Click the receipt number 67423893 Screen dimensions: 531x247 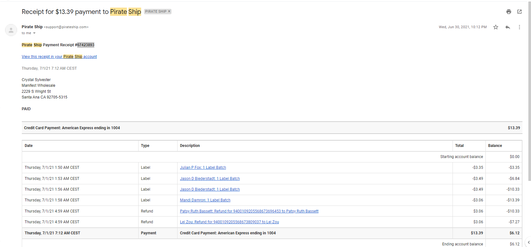pyautogui.click(x=86, y=45)
